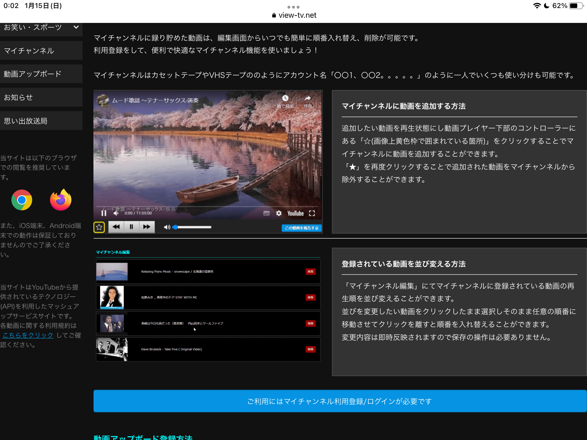Click the YouTube logo in the player
Viewport: 587px width, 440px height.
(295, 213)
